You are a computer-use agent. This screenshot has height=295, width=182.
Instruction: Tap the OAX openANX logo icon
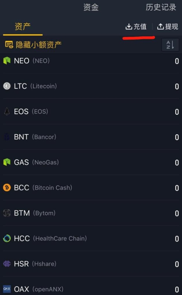tap(7, 289)
